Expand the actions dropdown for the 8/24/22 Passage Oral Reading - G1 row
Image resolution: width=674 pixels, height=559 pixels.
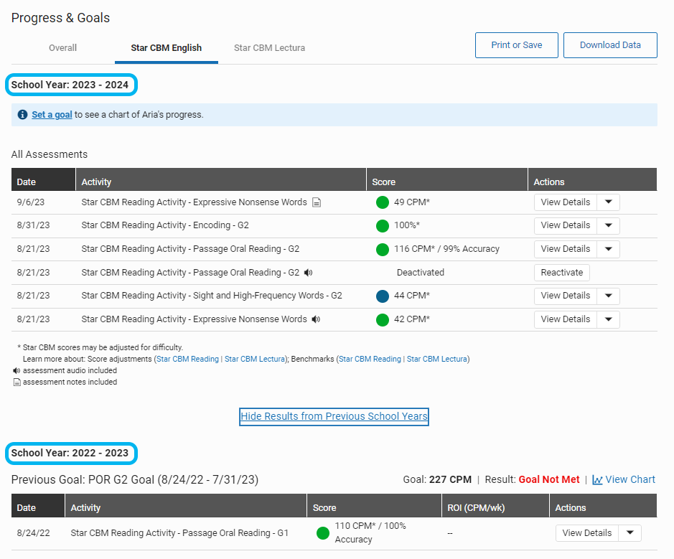[629, 532]
